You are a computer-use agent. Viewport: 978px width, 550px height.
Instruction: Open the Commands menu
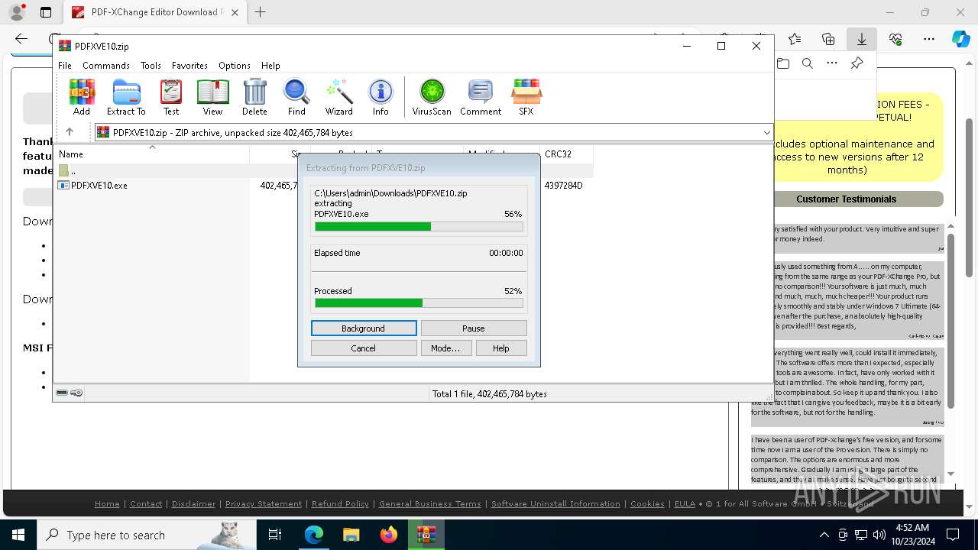(106, 66)
